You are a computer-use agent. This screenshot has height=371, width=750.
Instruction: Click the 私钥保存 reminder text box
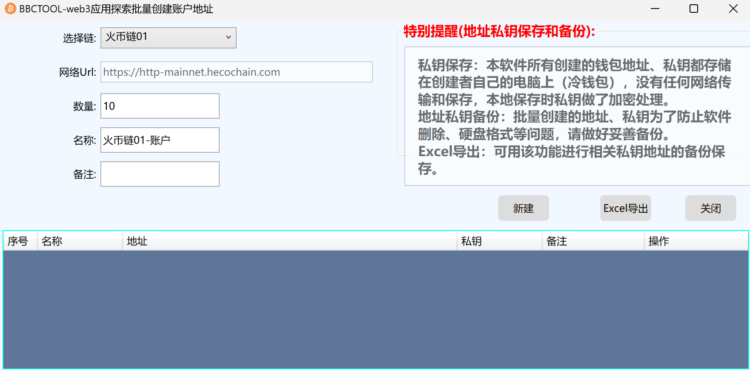point(575,116)
